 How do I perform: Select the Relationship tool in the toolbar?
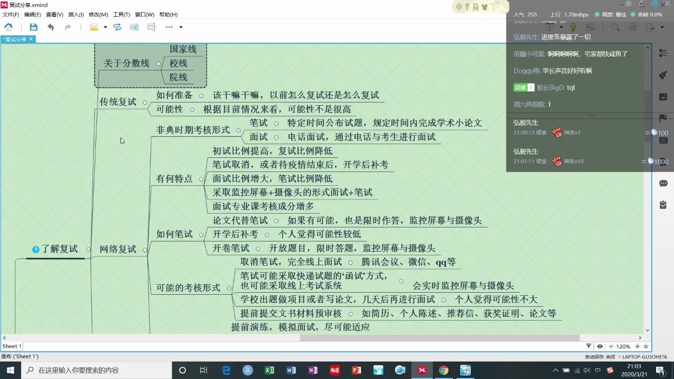117,27
